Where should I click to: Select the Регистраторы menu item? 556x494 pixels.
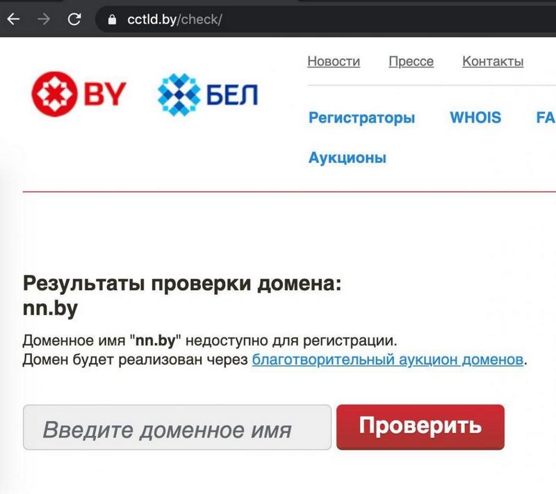361,118
